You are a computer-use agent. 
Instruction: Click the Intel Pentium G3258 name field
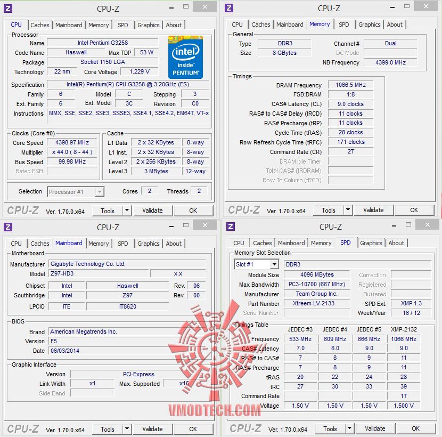(103, 43)
